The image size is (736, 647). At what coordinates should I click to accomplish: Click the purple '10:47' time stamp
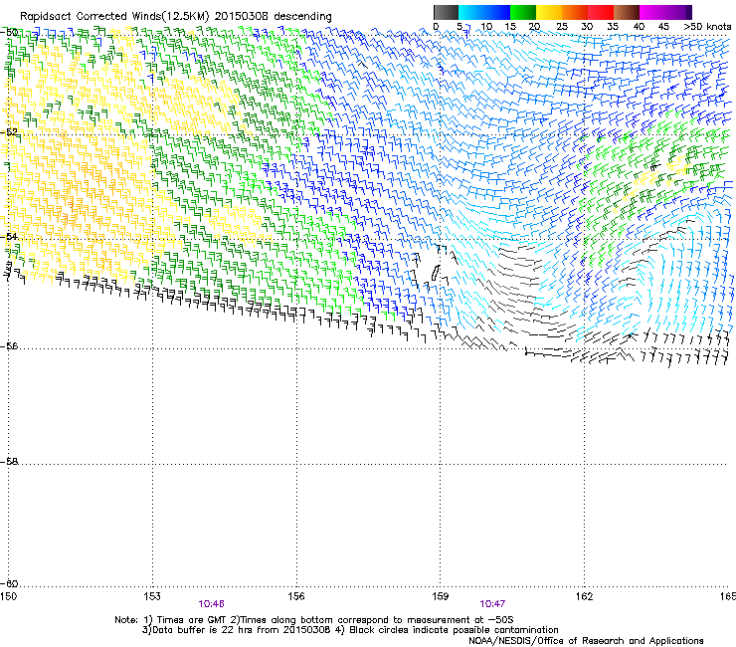[492, 604]
